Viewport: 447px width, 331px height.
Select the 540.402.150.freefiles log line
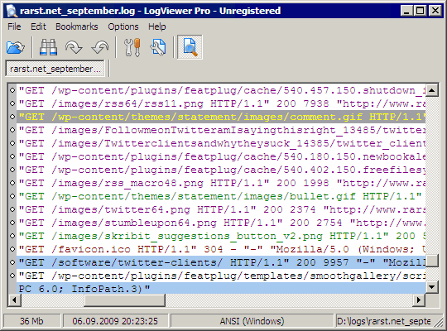[221, 170]
